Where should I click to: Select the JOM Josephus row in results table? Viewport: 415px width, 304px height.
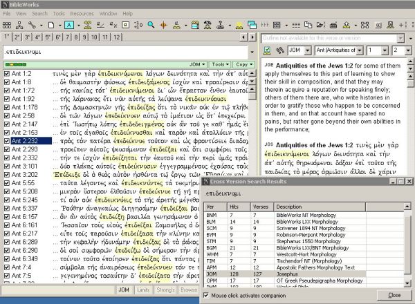(285, 274)
